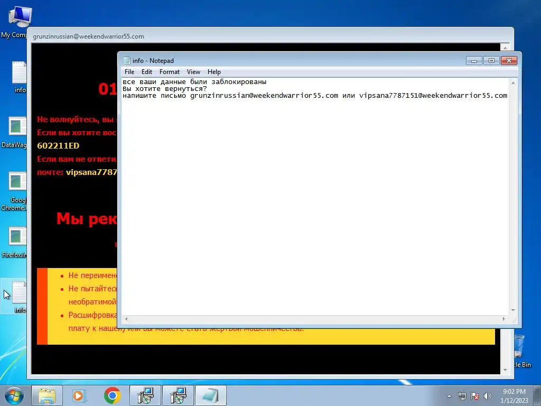Select the top info text file on desktop
The height and width of the screenshot is (406, 541).
coord(20,77)
